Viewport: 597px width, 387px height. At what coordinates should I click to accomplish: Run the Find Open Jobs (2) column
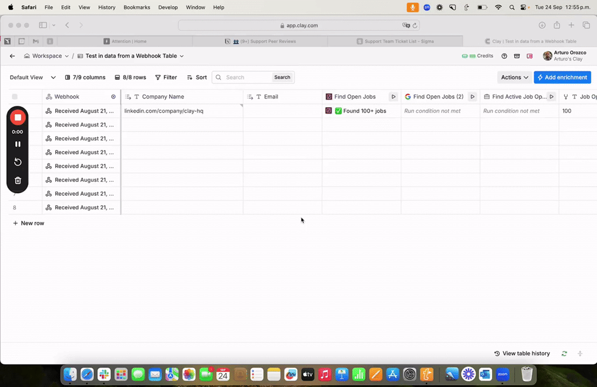(472, 97)
